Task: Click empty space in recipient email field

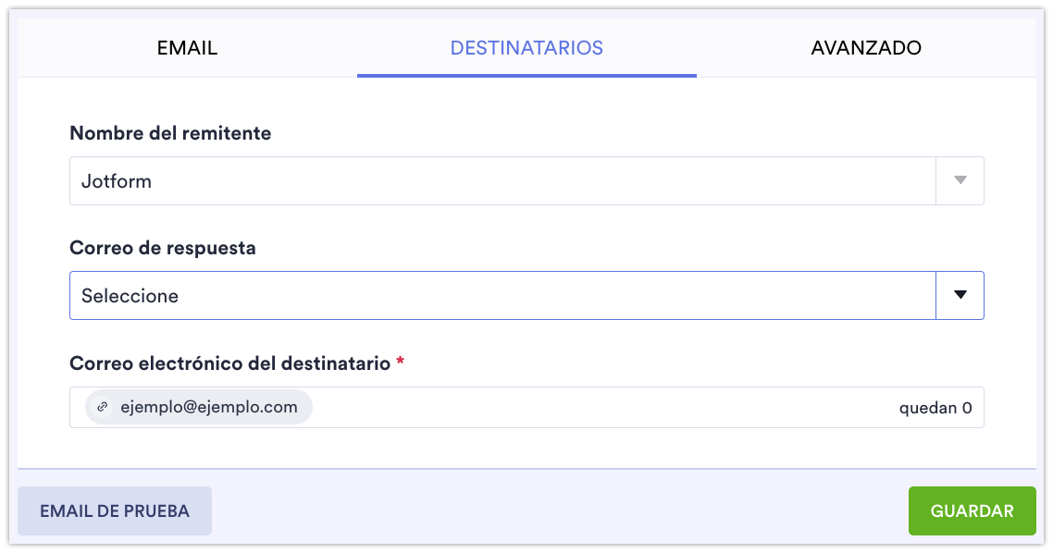Action: click(x=601, y=408)
